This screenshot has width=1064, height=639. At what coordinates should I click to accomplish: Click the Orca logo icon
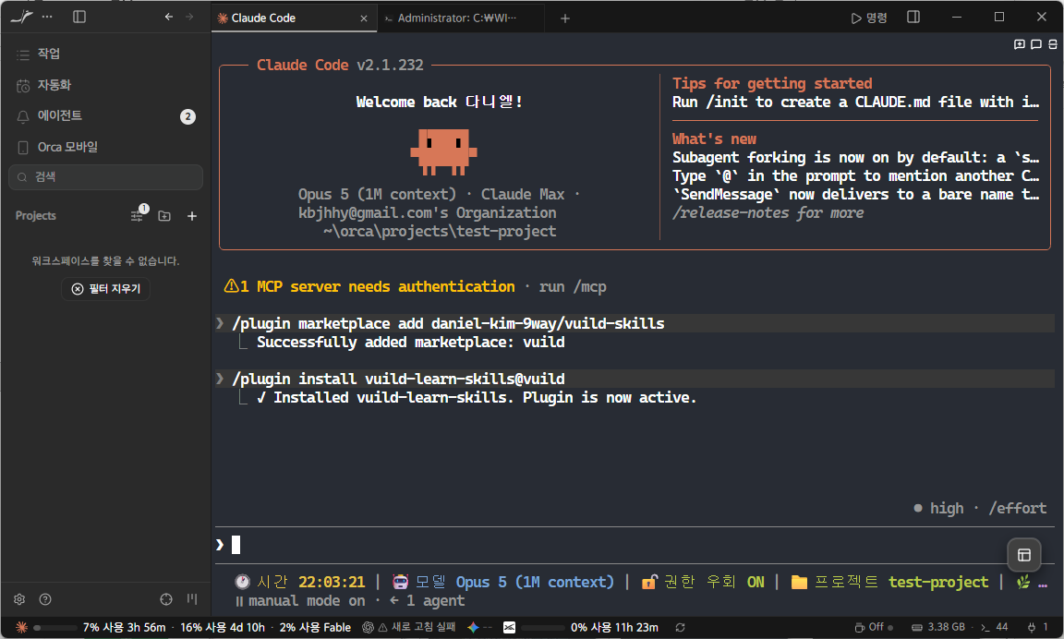point(22,17)
